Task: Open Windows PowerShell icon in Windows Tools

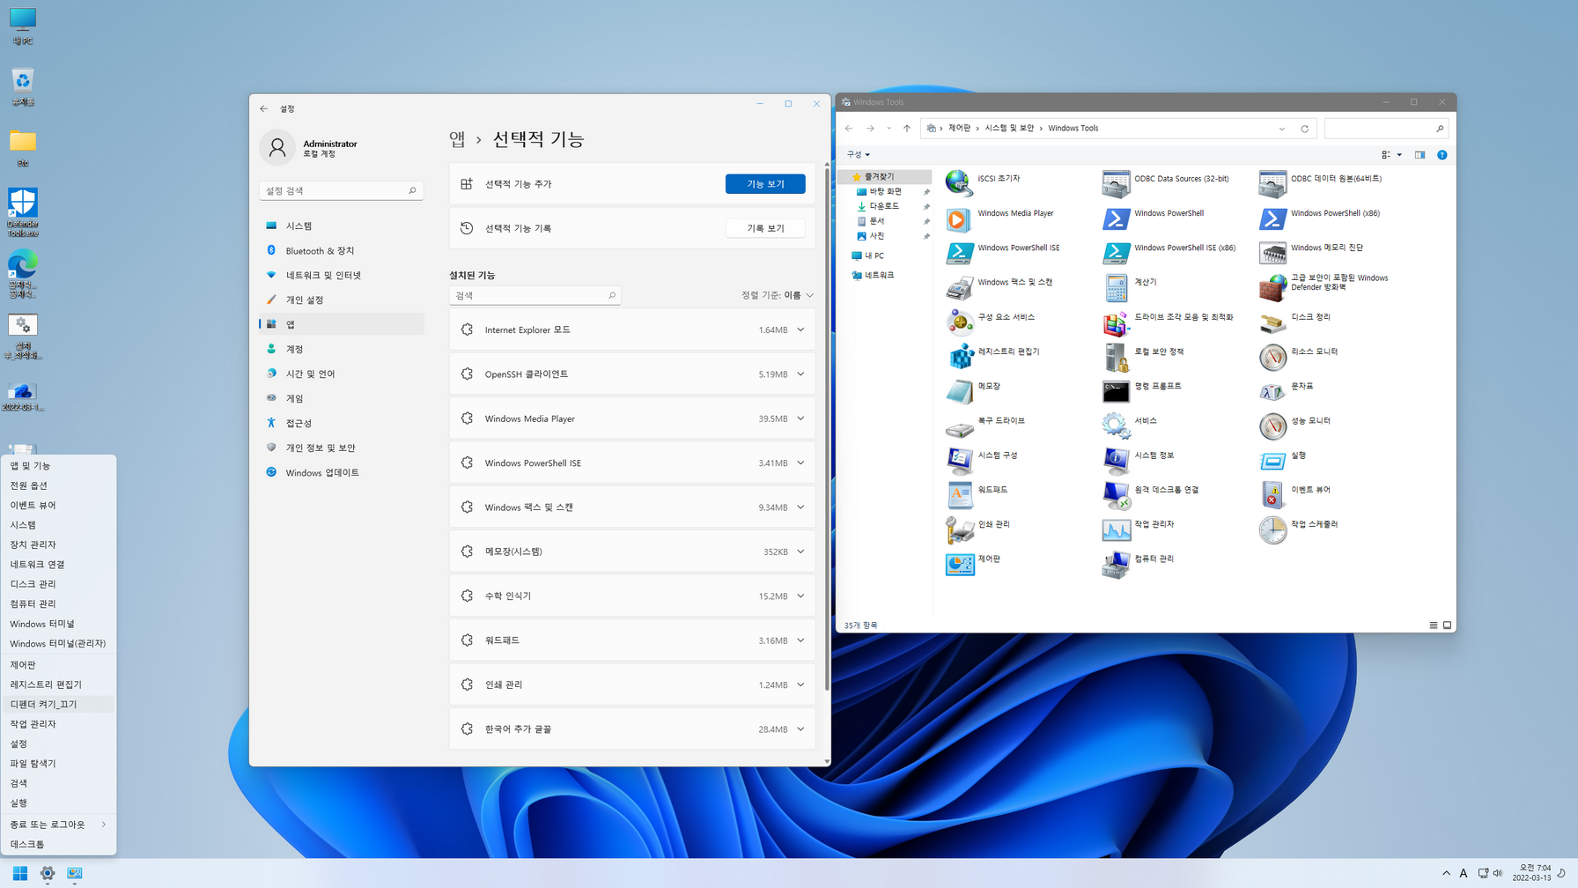Action: [1116, 218]
